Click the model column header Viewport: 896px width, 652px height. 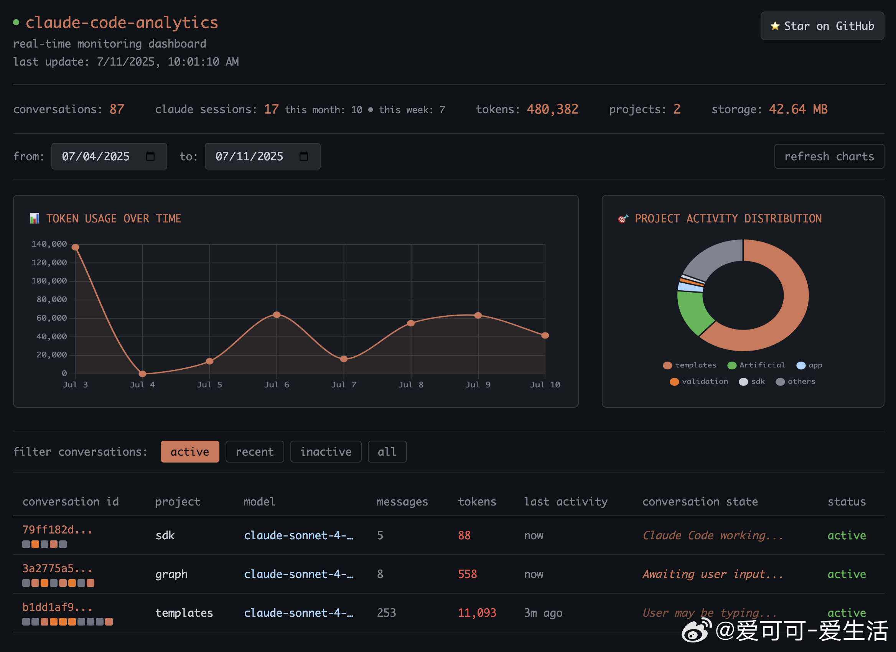click(x=259, y=502)
